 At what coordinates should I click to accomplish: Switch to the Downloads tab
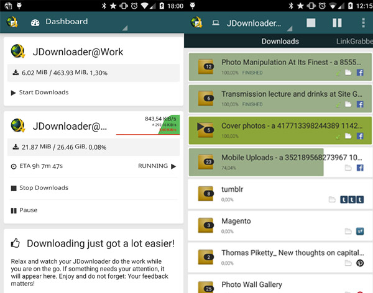(280, 42)
